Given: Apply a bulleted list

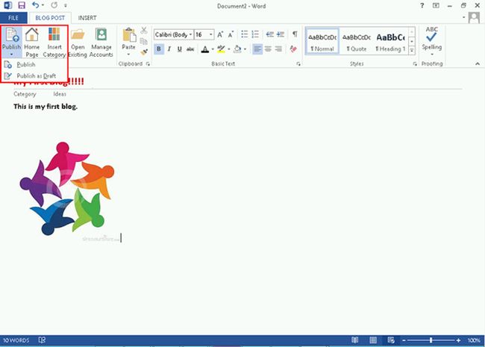Looking at the screenshot, I should point(244,34).
